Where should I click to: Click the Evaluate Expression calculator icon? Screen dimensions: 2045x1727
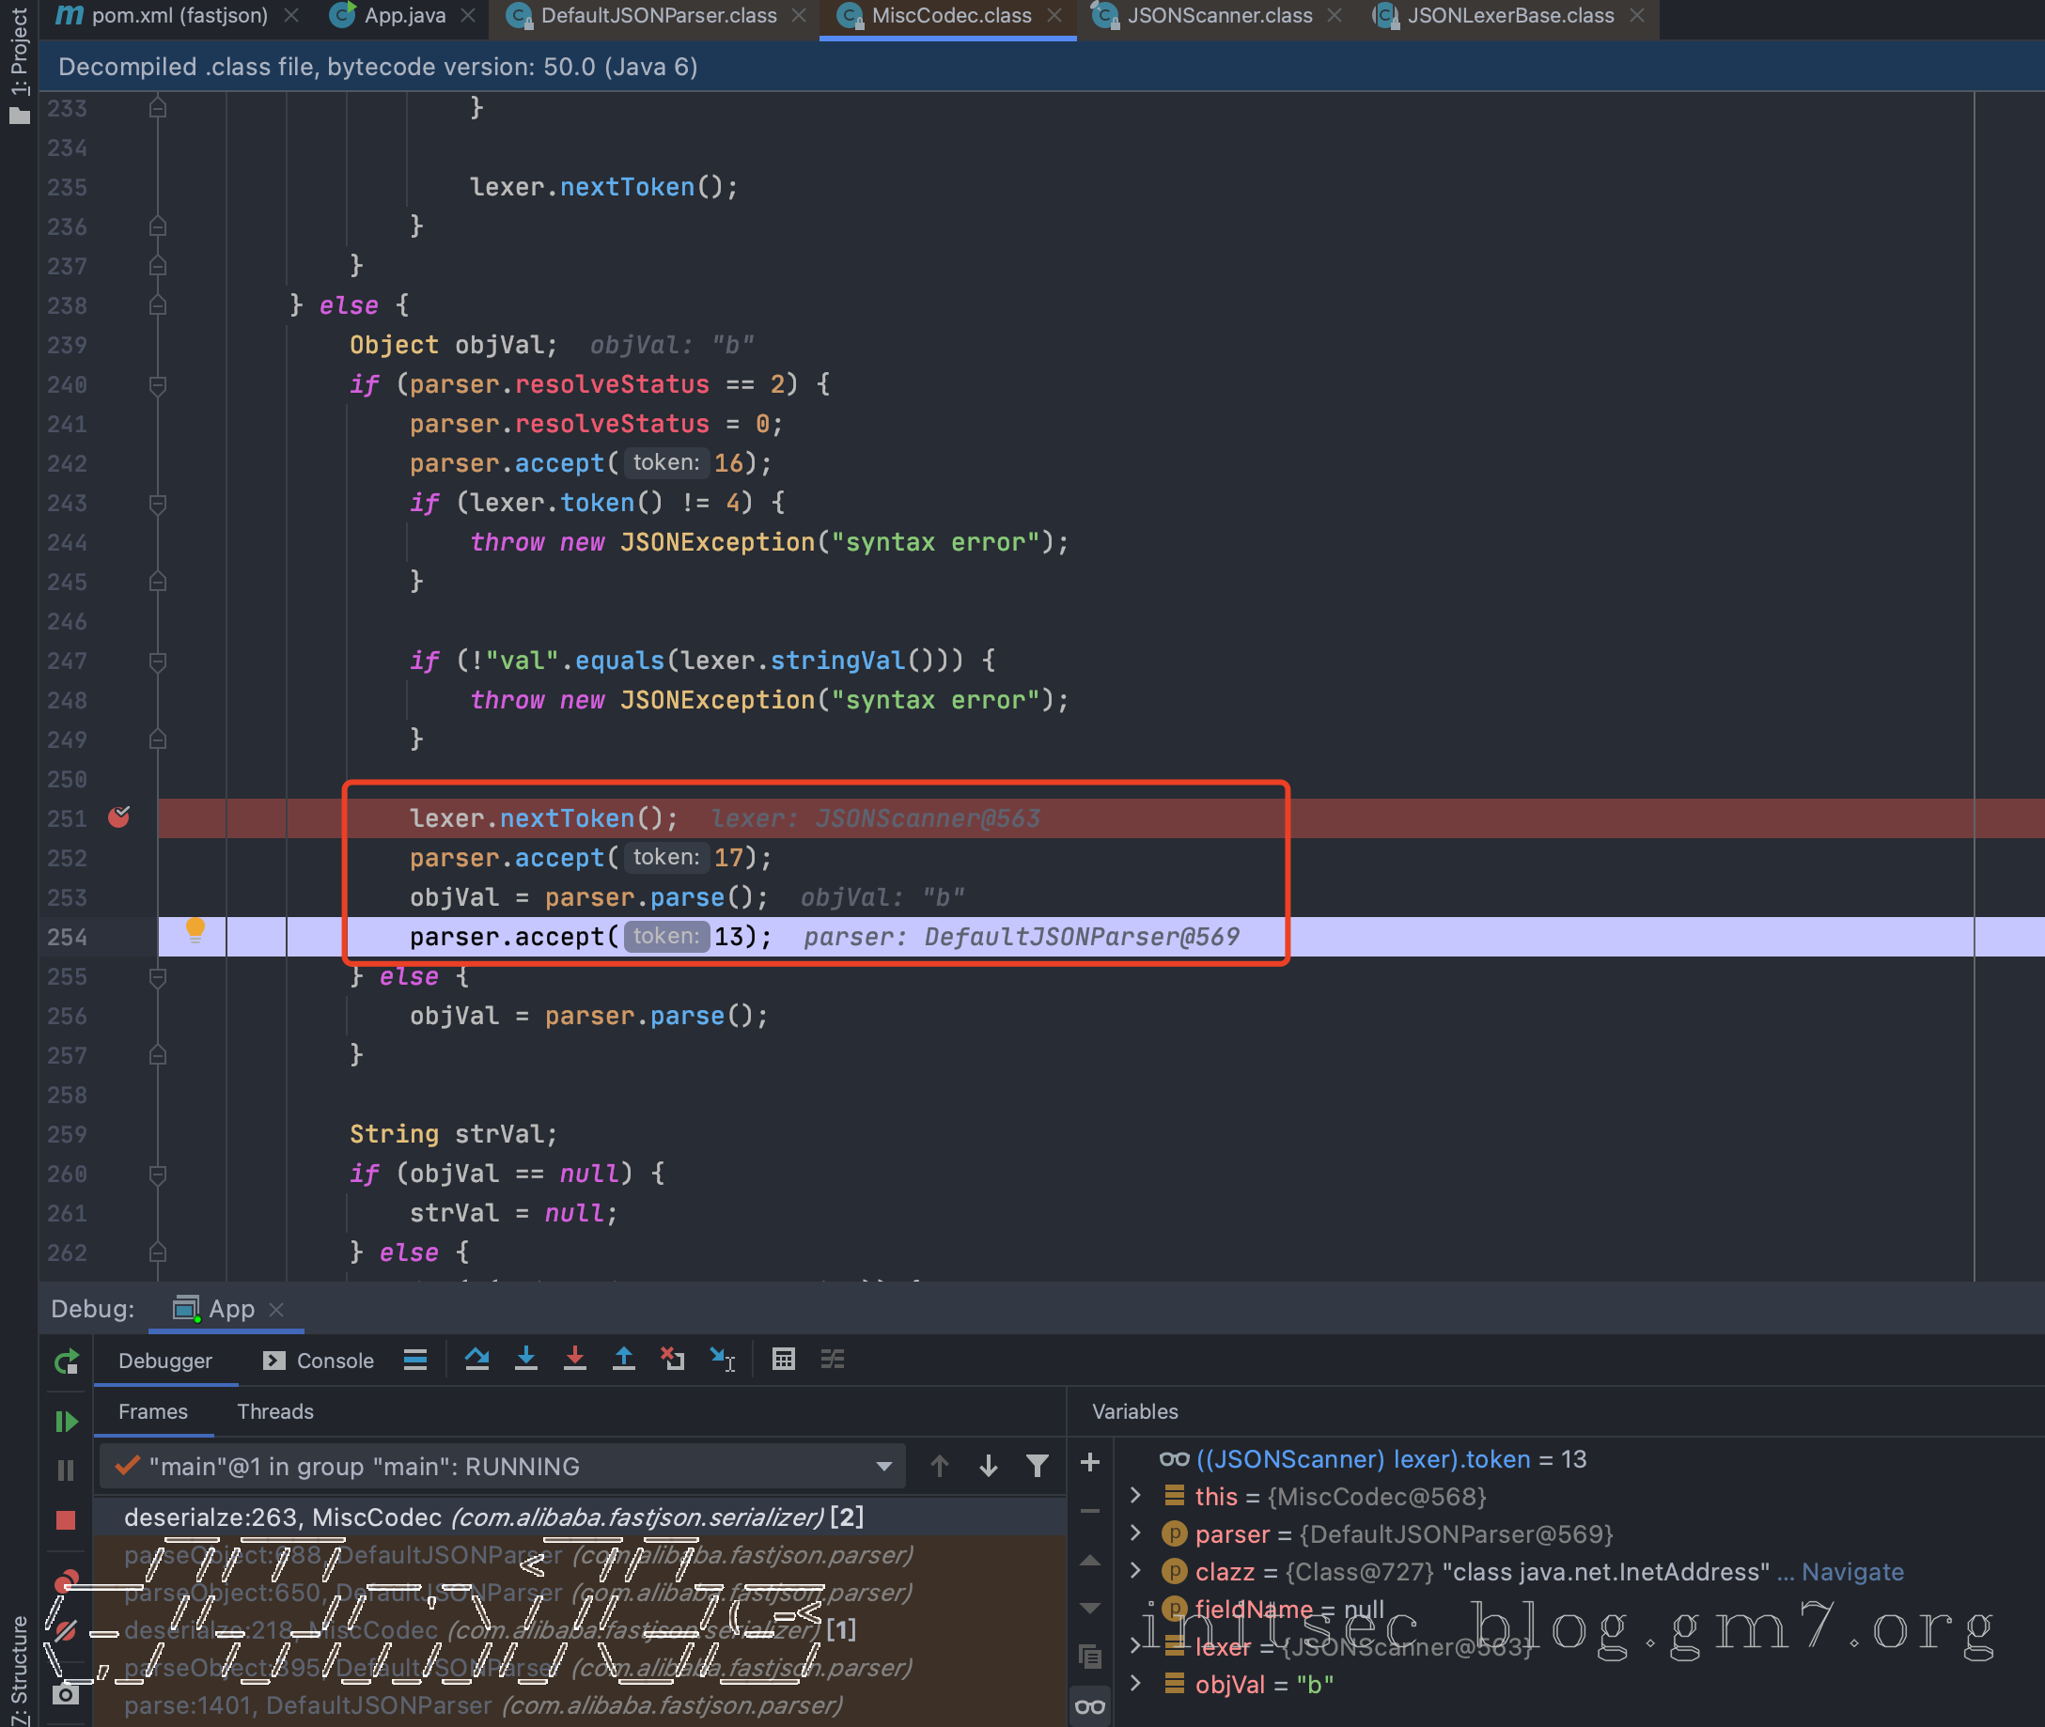point(783,1359)
